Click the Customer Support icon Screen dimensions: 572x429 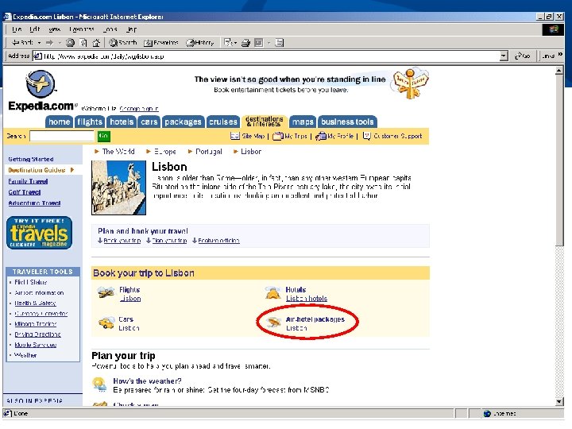click(x=366, y=136)
